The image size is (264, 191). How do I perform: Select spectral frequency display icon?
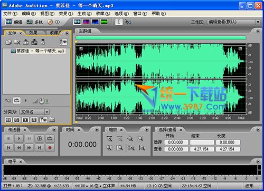(x=86, y=22)
